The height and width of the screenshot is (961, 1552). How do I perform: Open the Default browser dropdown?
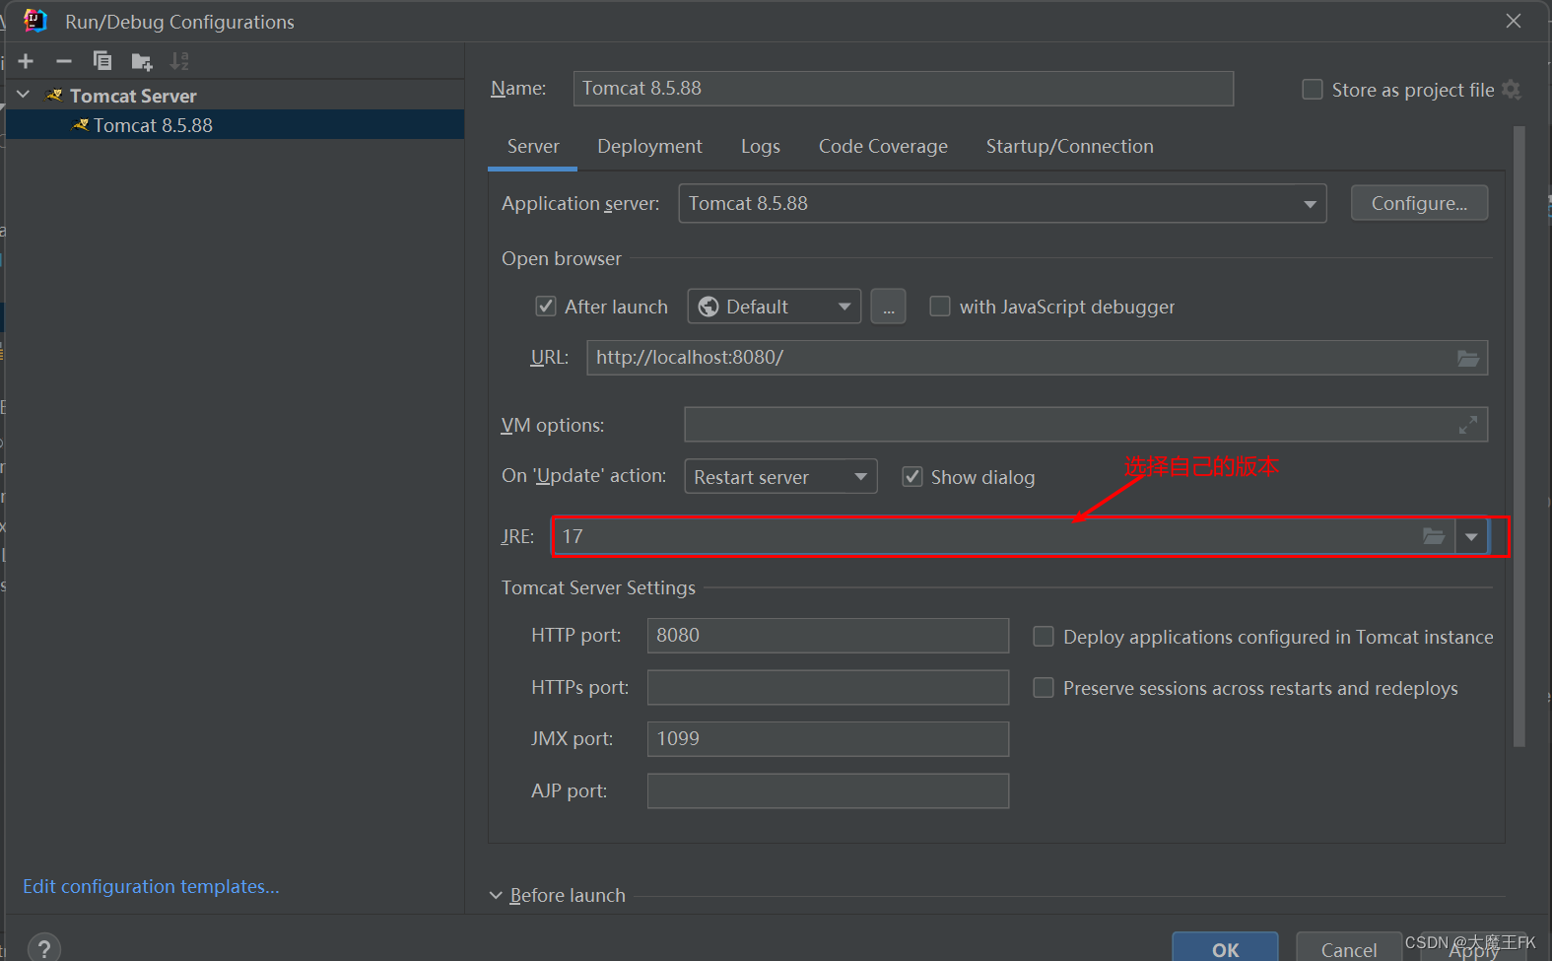[x=775, y=307]
